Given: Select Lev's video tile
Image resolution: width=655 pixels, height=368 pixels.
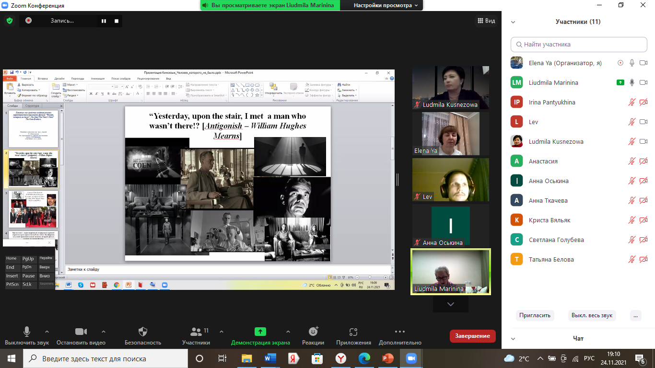Looking at the screenshot, I should coord(451,180).
